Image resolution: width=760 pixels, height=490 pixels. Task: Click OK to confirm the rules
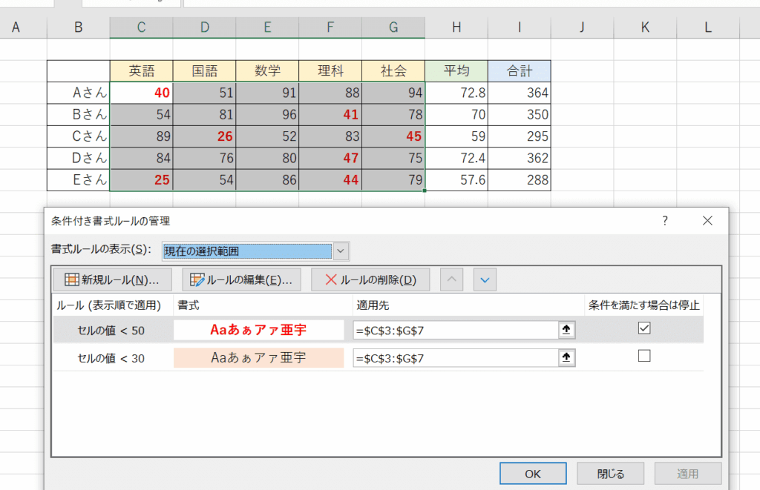(533, 474)
